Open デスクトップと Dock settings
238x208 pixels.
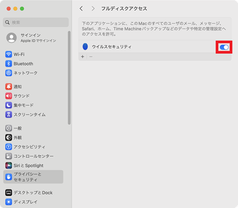pyautogui.click(x=29, y=193)
